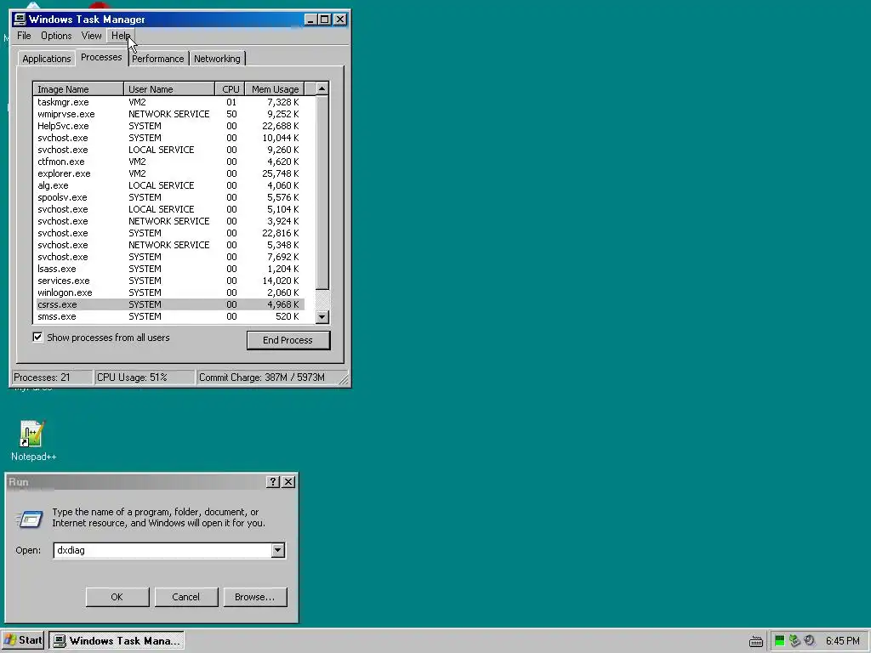Screen dimensions: 871x653
Task: Click the process list scrollbar thumb
Action: [322, 193]
